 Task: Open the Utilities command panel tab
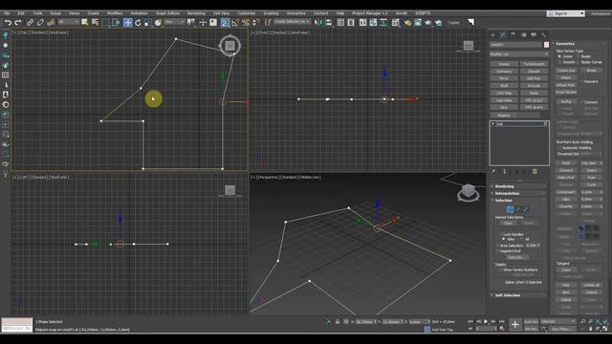[544, 35]
